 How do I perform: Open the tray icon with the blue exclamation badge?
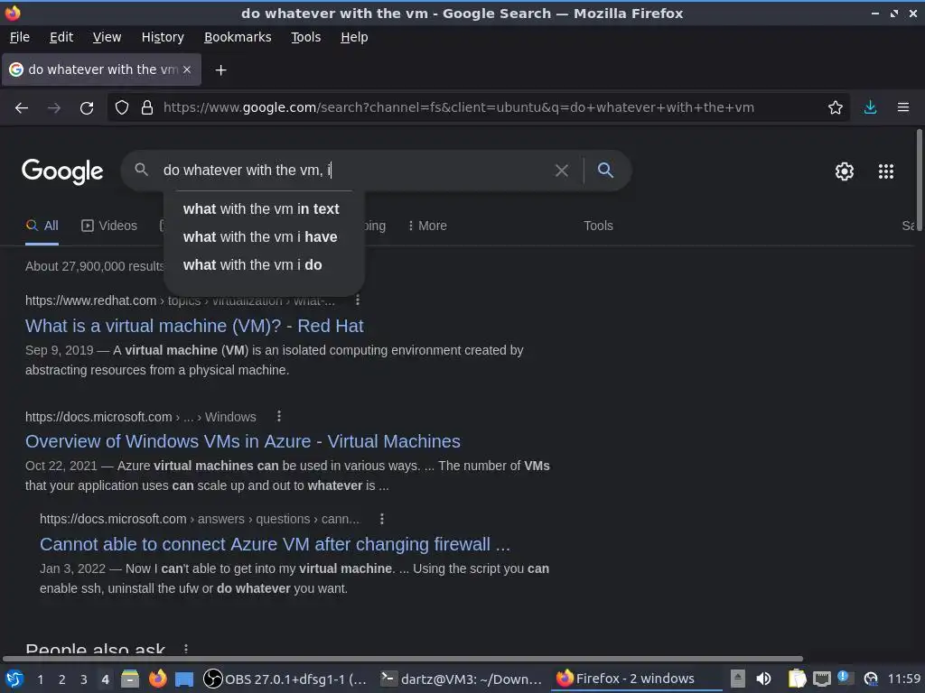[x=846, y=678]
